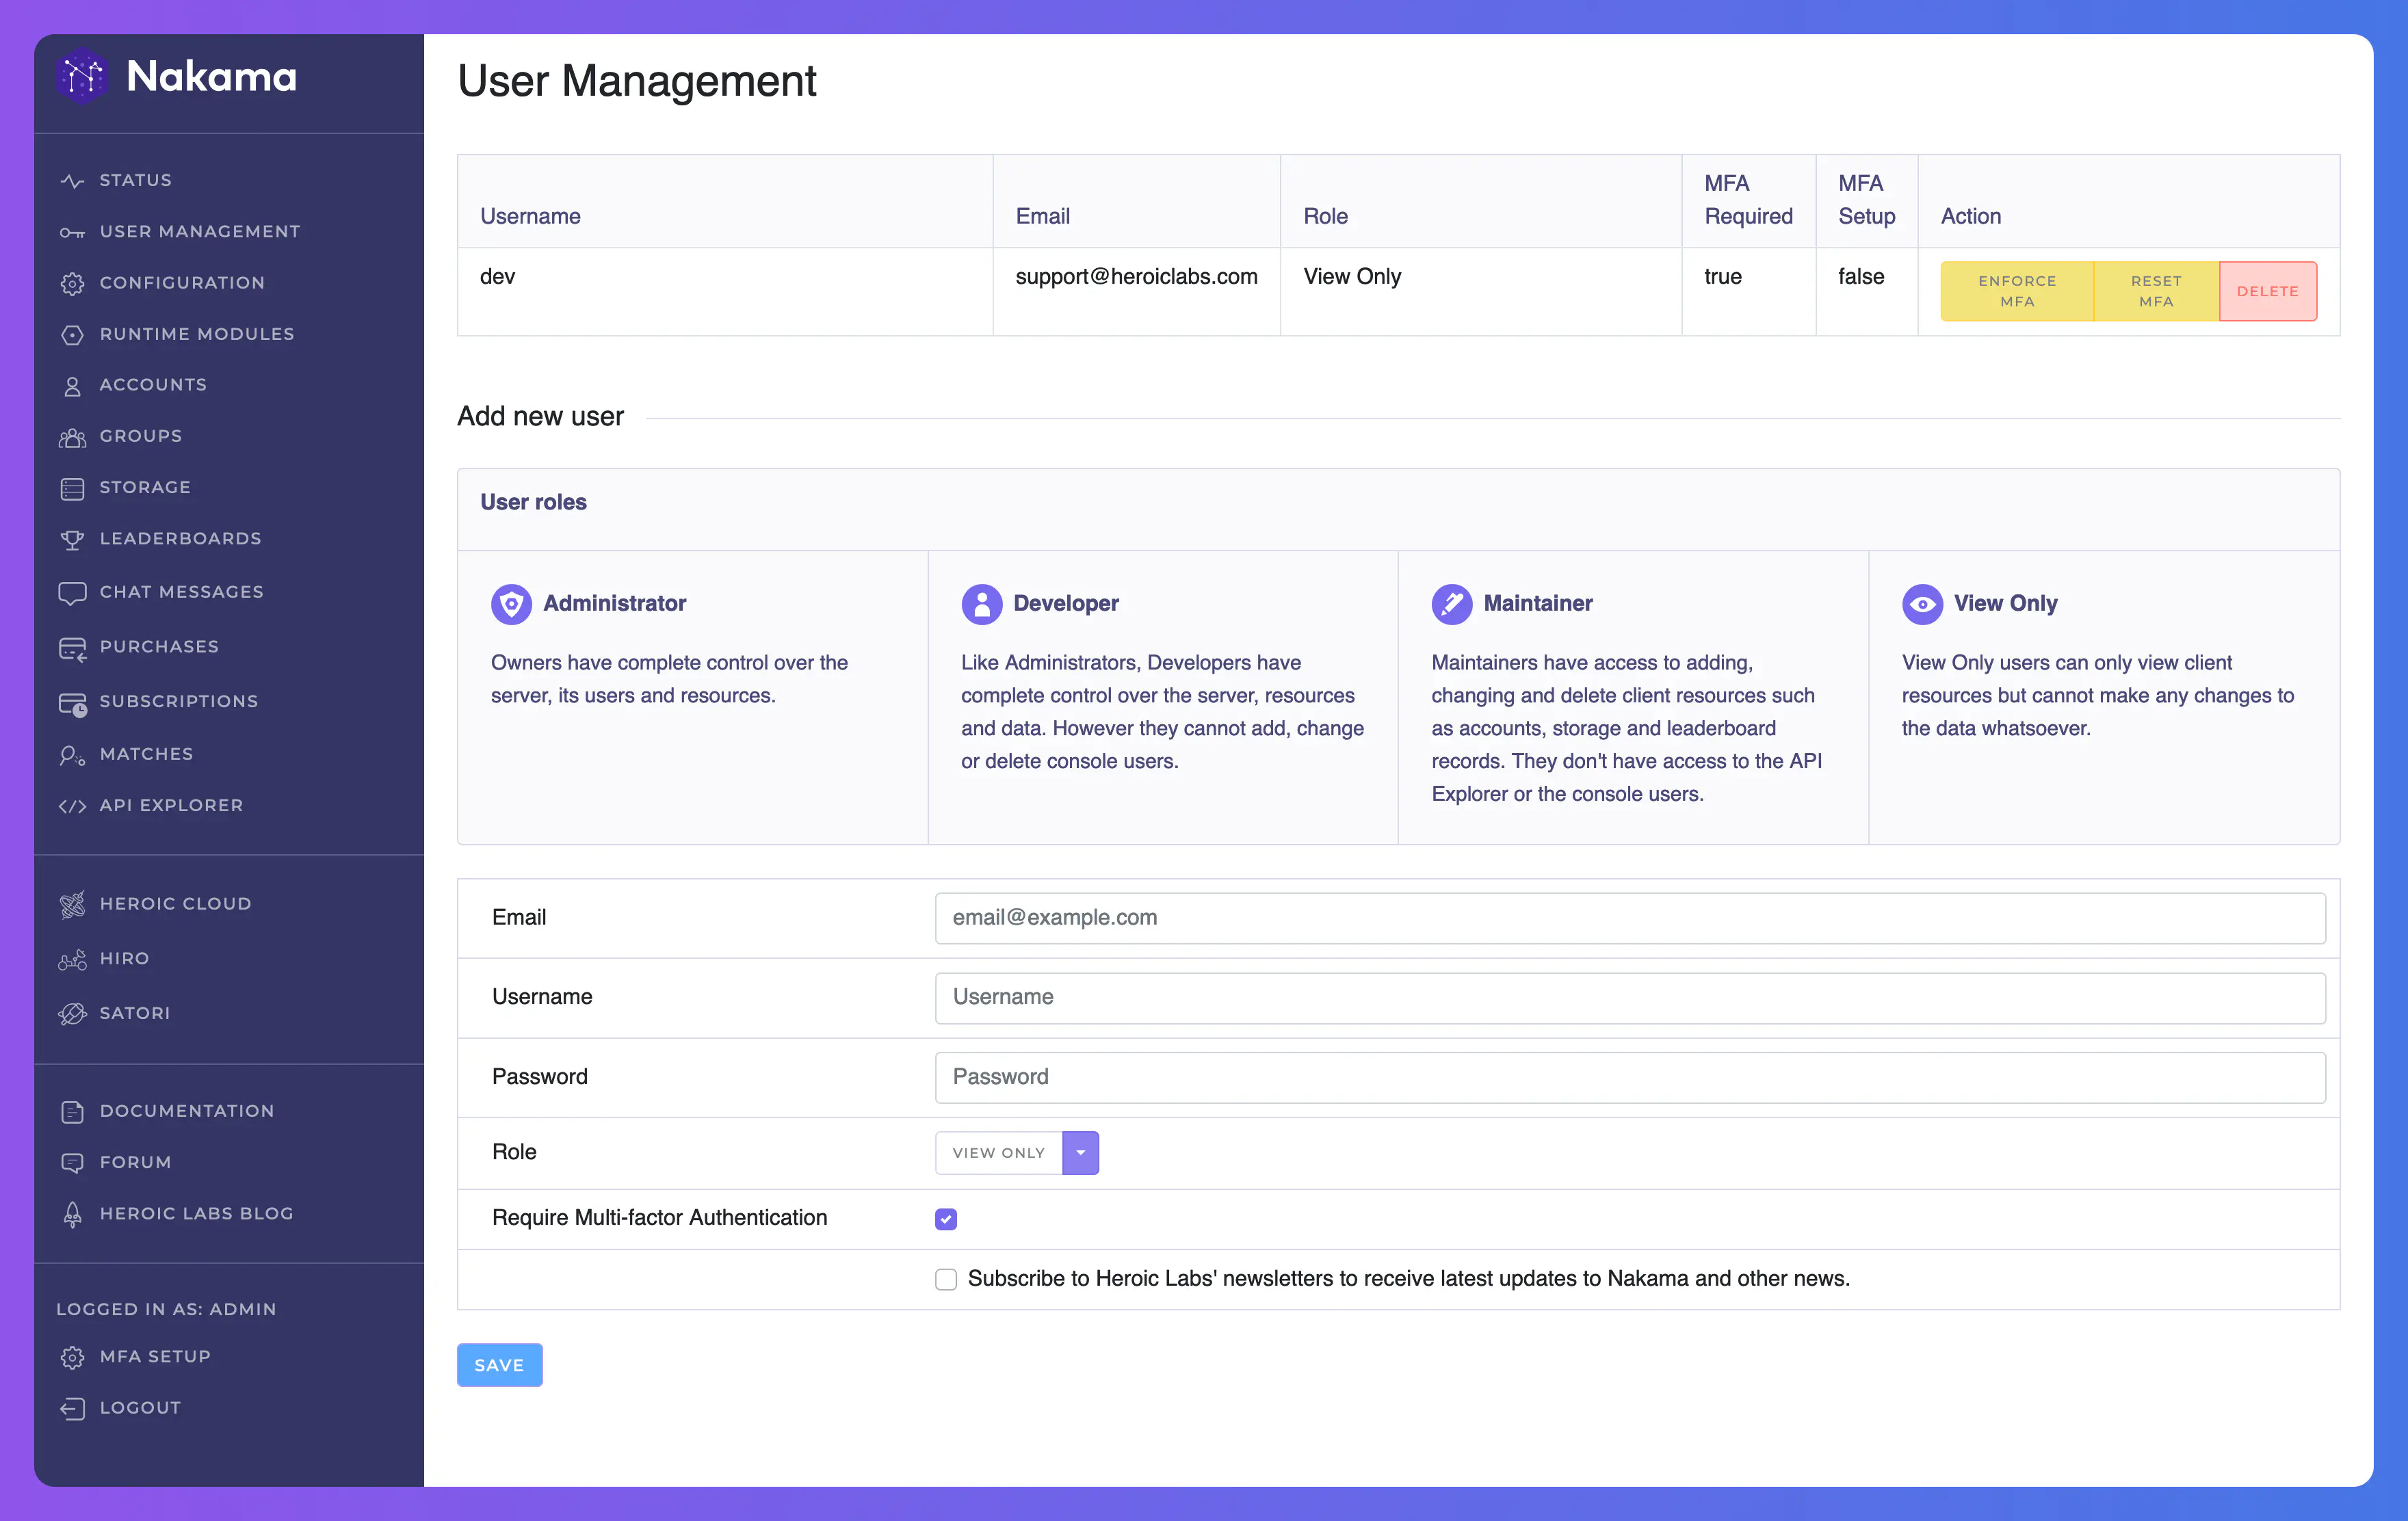Open Runtime Modules section
This screenshot has width=2408, height=1521.
(196, 333)
